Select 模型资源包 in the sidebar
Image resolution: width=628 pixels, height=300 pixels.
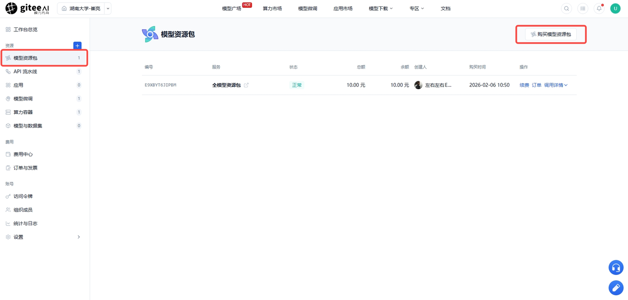pyautogui.click(x=44, y=58)
